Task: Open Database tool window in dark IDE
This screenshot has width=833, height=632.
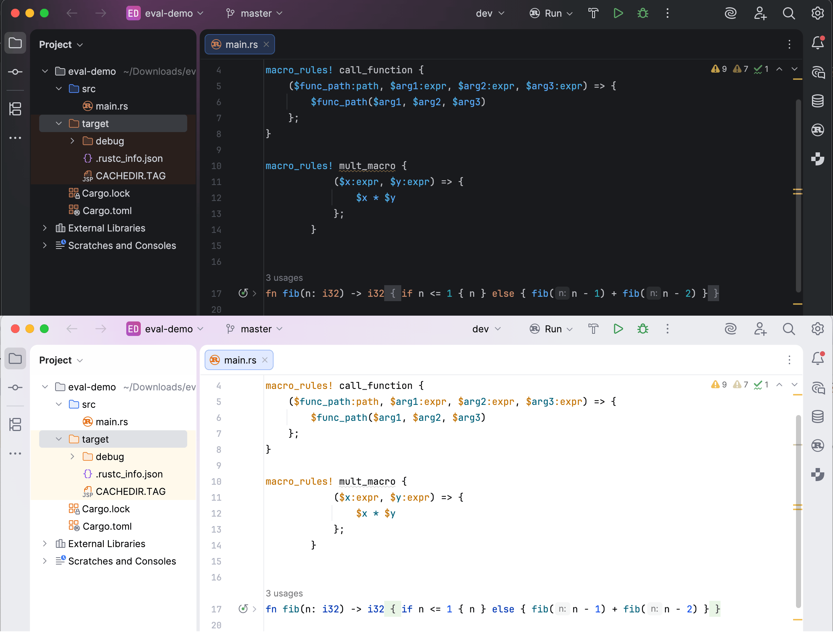Action: click(x=817, y=101)
